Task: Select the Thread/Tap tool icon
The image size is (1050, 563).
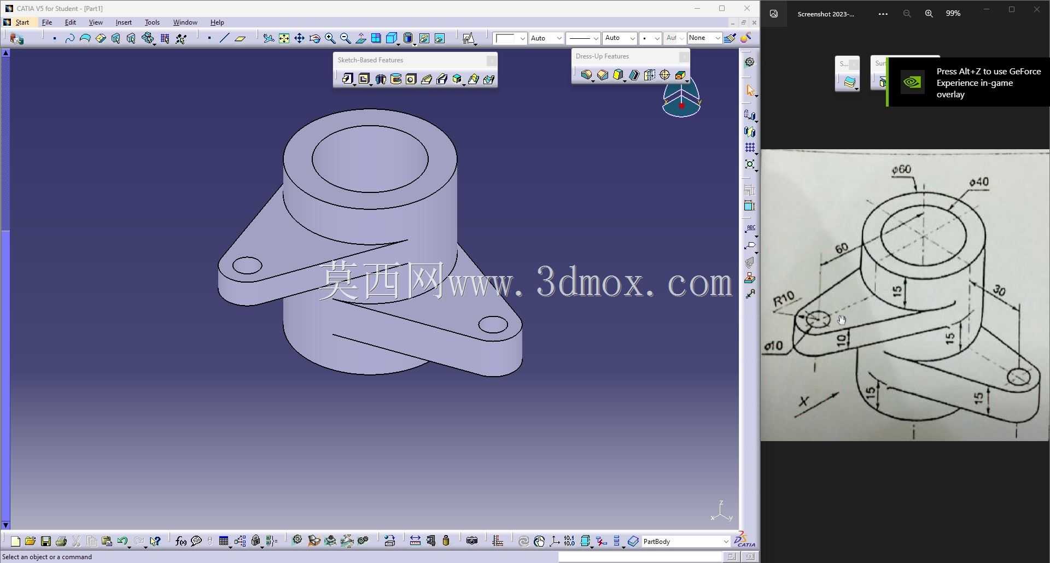Action: [665, 75]
